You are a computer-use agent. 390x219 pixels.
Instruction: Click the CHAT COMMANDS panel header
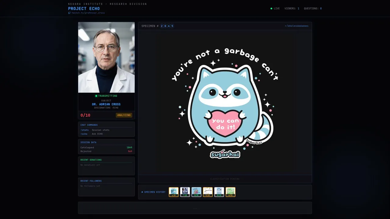coord(89,125)
